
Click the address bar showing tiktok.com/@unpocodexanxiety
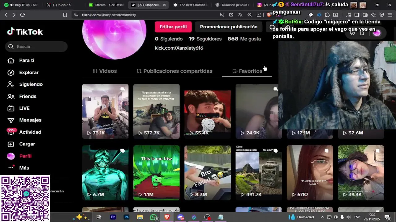tap(145, 15)
